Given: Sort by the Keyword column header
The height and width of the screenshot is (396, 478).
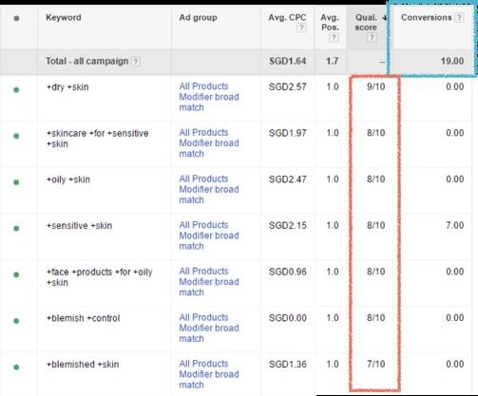Looking at the screenshot, I should click(64, 17).
